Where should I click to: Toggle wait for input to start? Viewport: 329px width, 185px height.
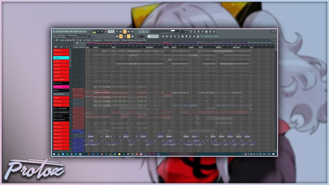pos(121,32)
